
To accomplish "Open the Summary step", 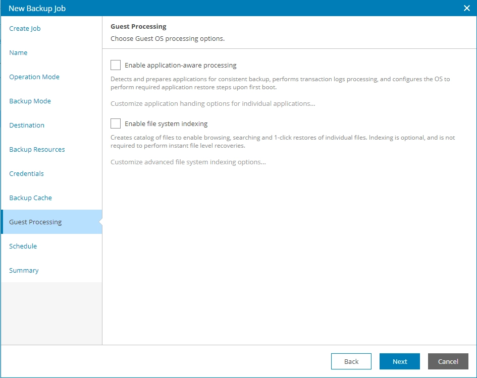I will [x=24, y=270].
